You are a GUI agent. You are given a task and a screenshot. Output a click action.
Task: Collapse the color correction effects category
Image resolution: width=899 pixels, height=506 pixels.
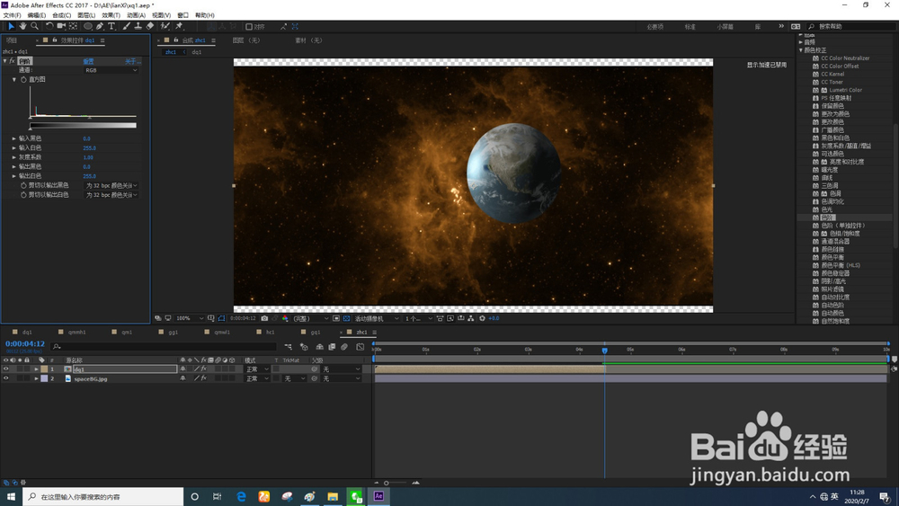pos(801,50)
